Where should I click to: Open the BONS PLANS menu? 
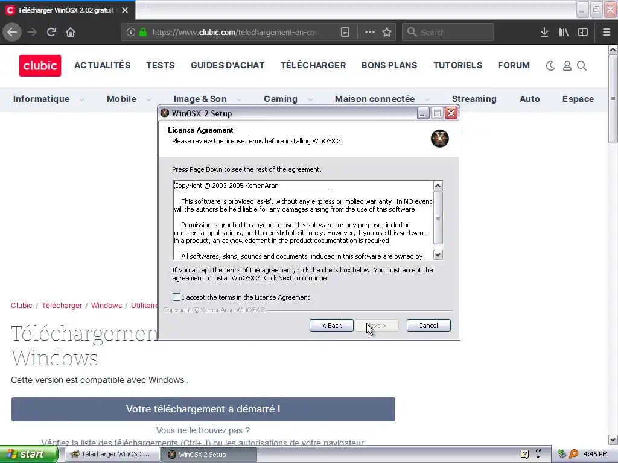click(389, 65)
